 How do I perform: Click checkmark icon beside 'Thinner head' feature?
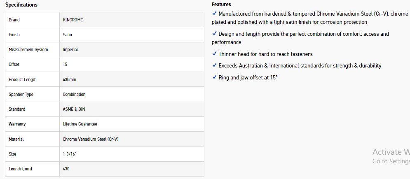click(x=214, y=54)
